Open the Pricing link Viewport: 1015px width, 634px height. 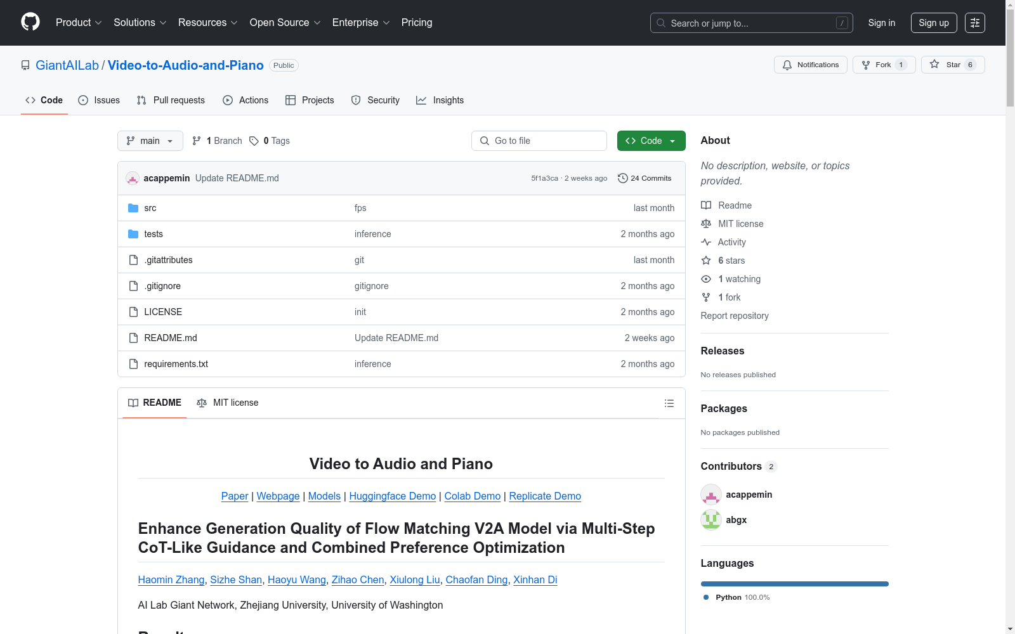click(x=417, y=23)
